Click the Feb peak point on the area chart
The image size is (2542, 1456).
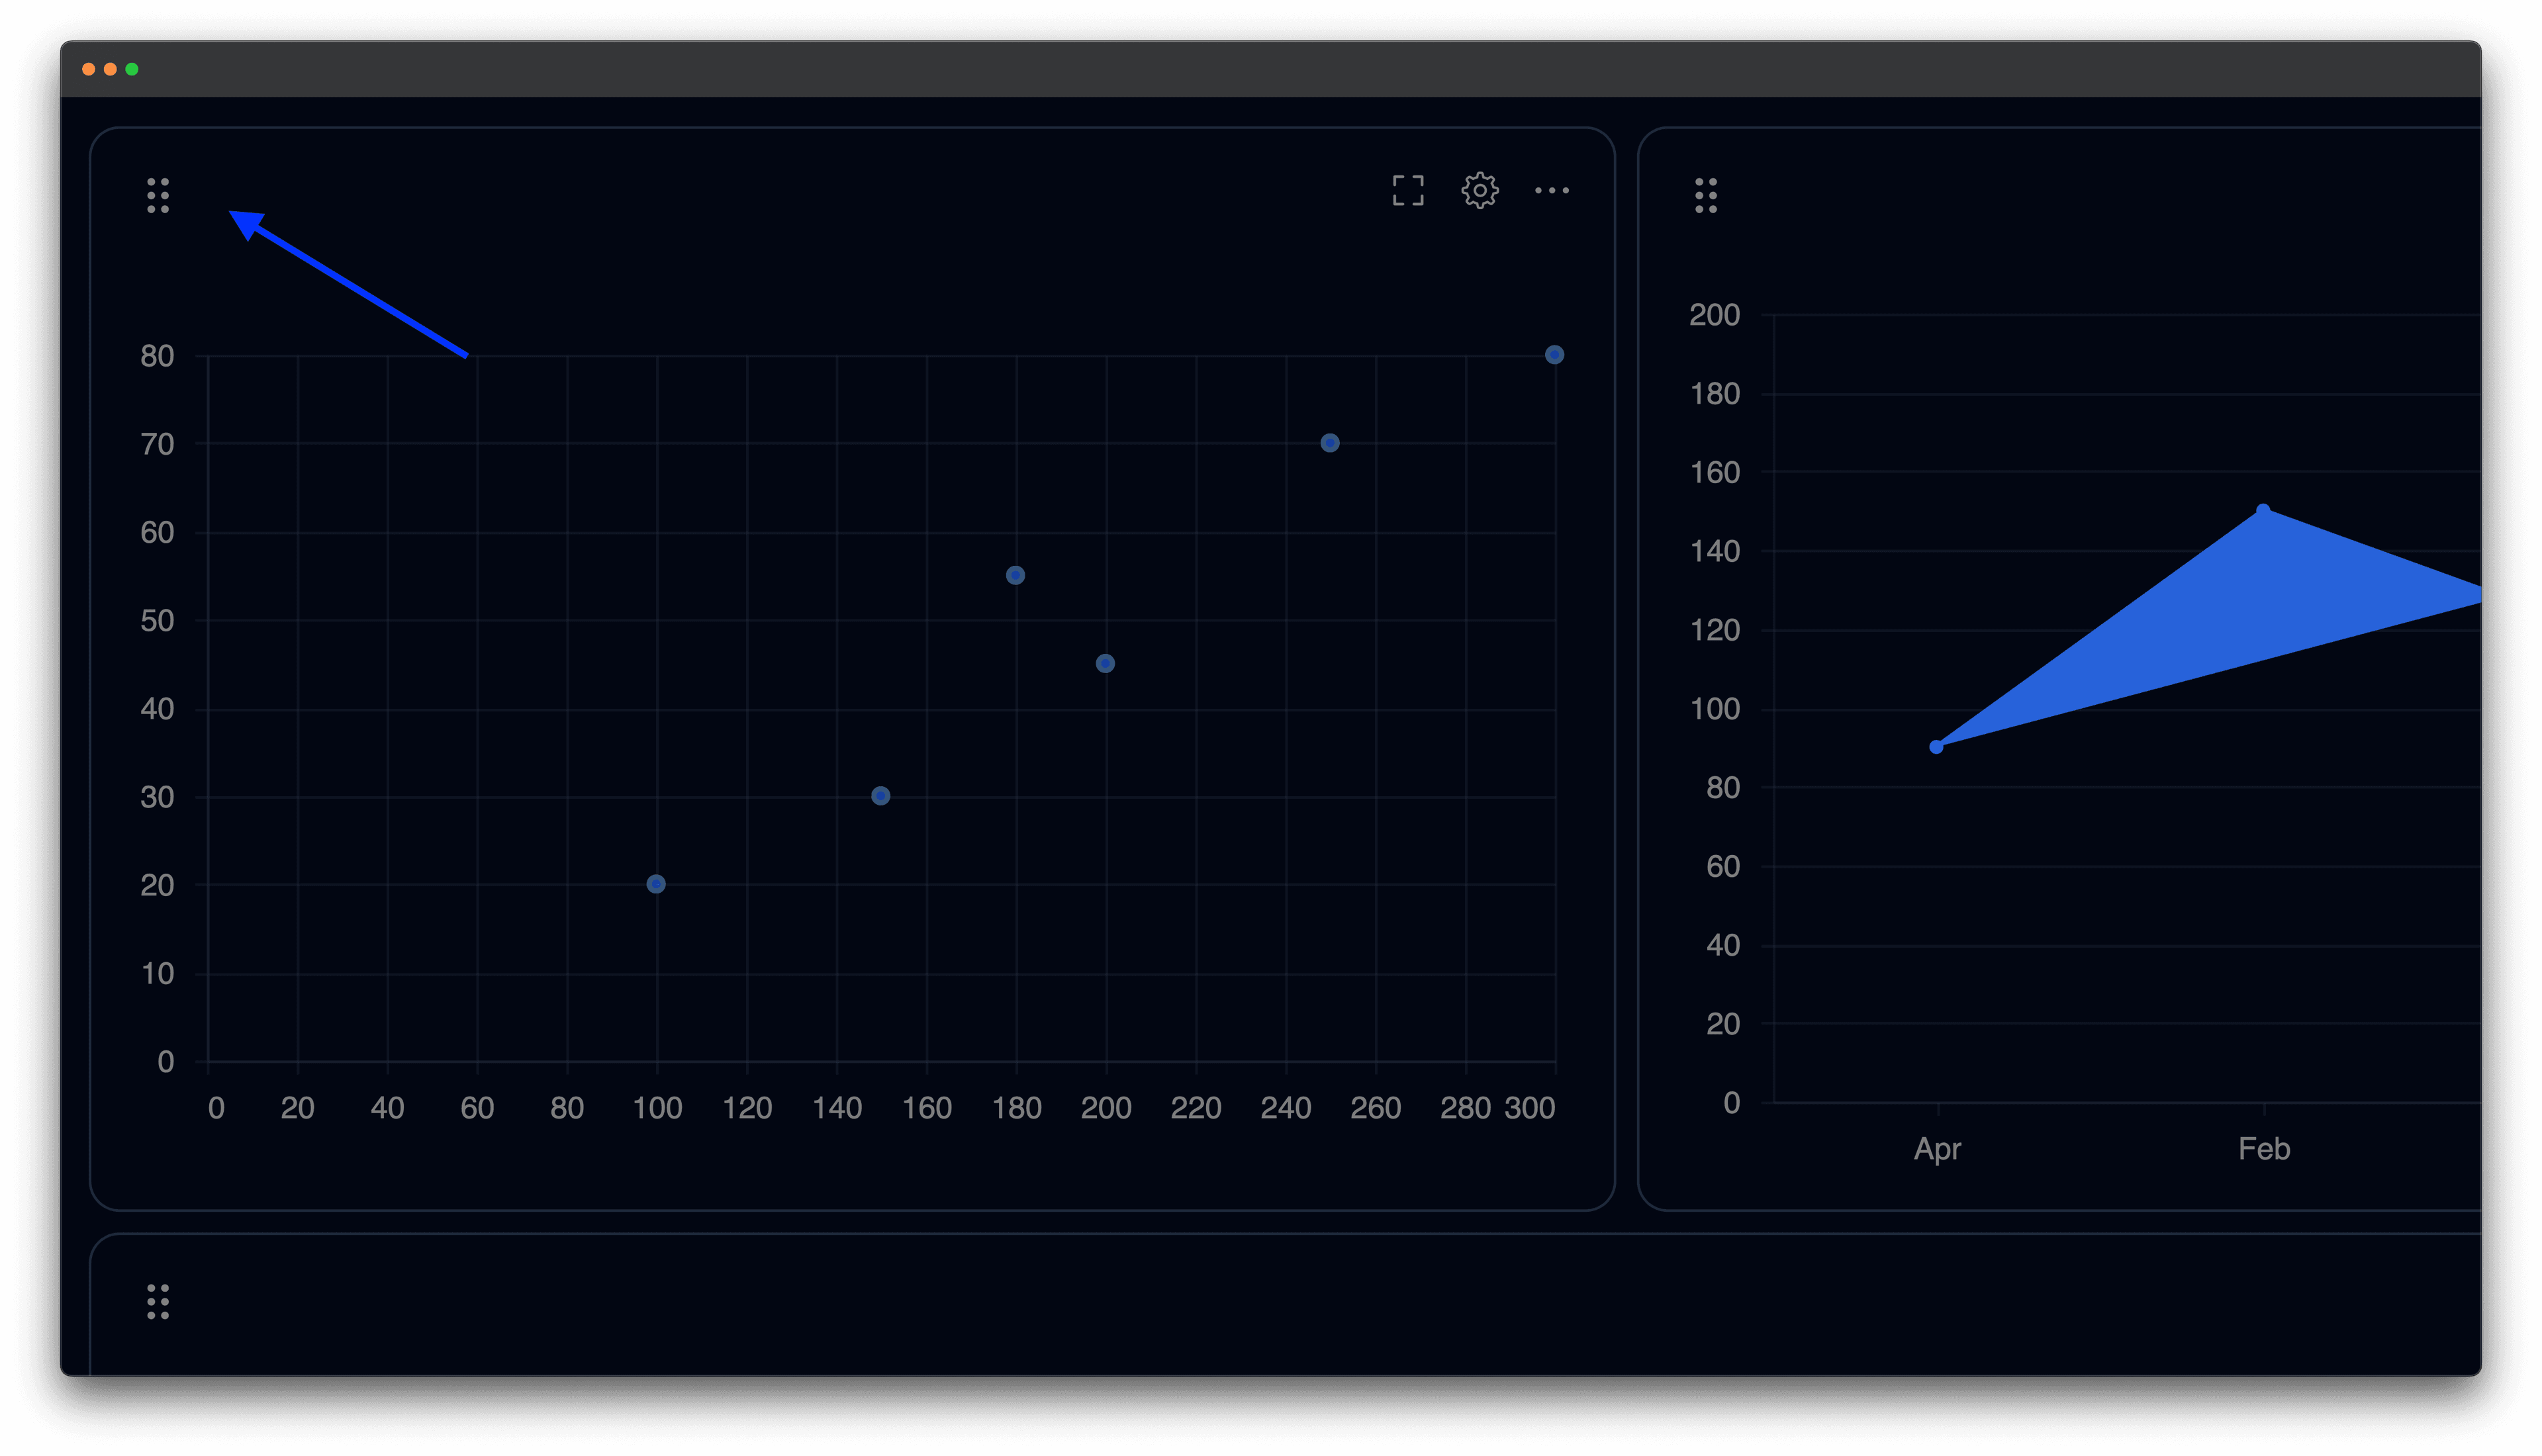pyautogui.click(x=2263, y=511)
